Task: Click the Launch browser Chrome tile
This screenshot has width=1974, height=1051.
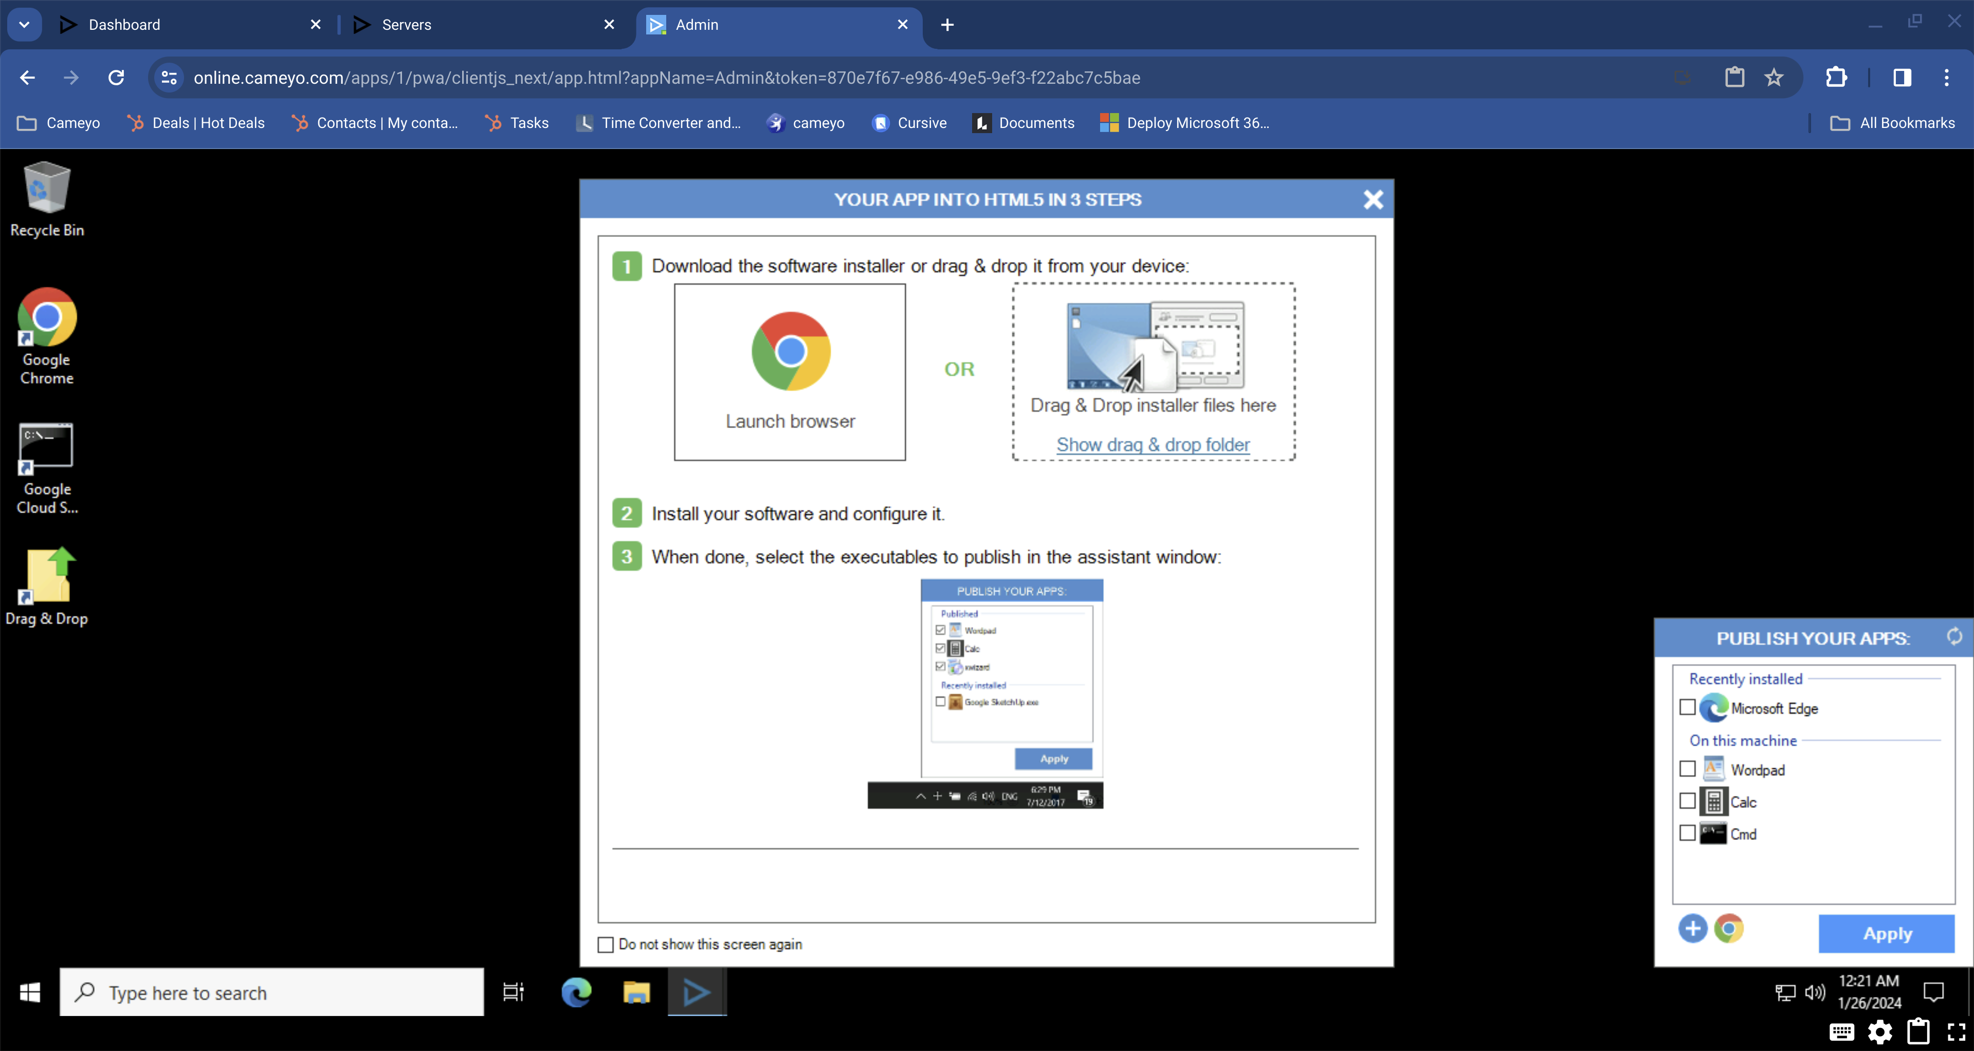Action: (x=790, y=372)
